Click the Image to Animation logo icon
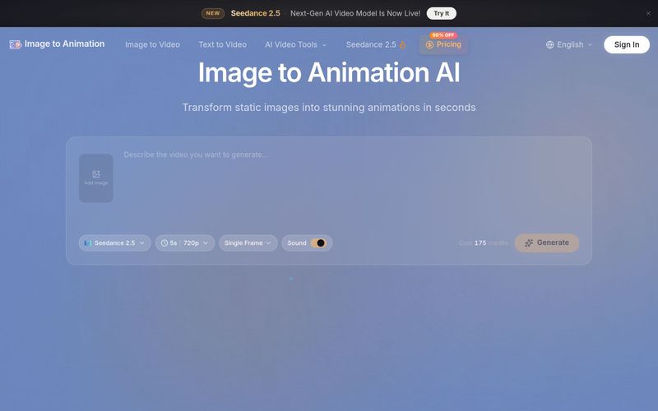 coord(15,44)
